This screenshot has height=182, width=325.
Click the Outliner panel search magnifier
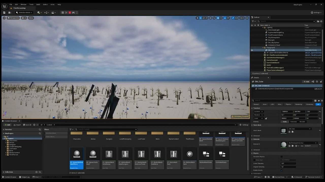(x=258, y=21)
